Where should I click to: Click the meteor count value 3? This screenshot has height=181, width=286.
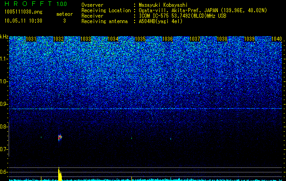click(x=65, y=21)
